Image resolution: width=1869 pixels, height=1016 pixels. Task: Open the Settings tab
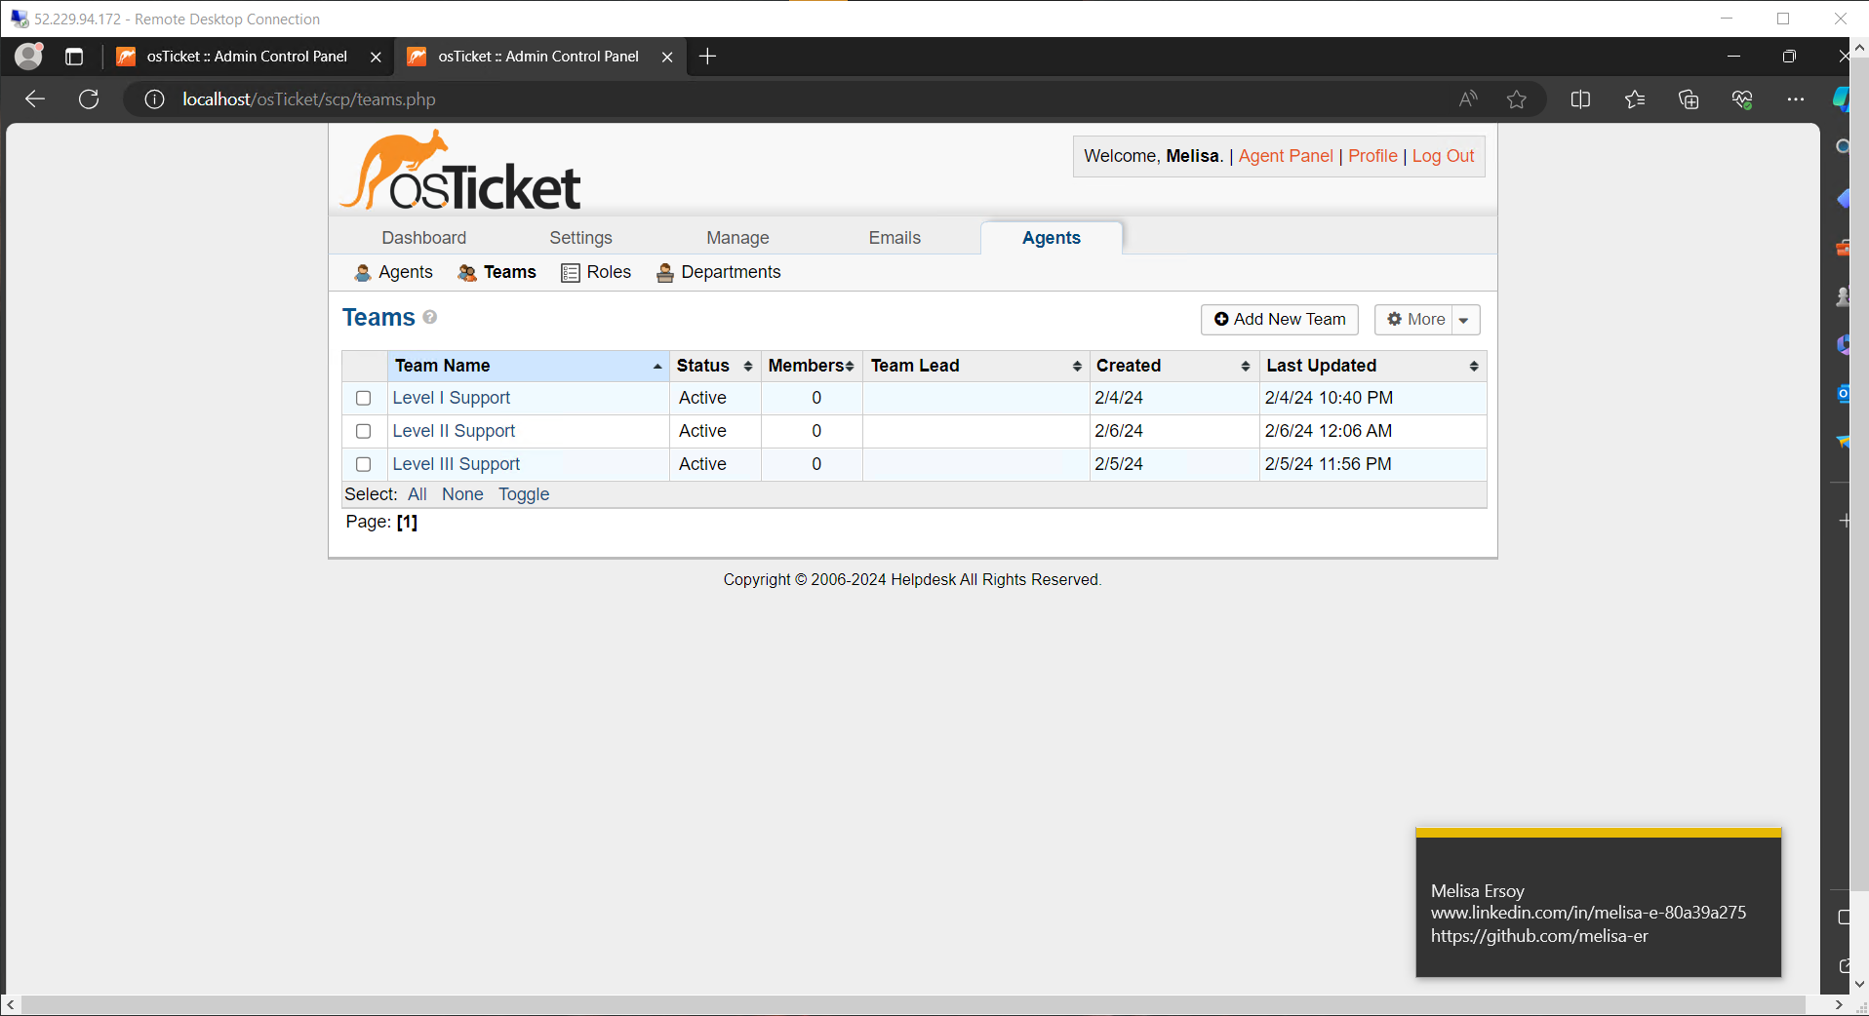pyautogui.click(x=581, y=238)
